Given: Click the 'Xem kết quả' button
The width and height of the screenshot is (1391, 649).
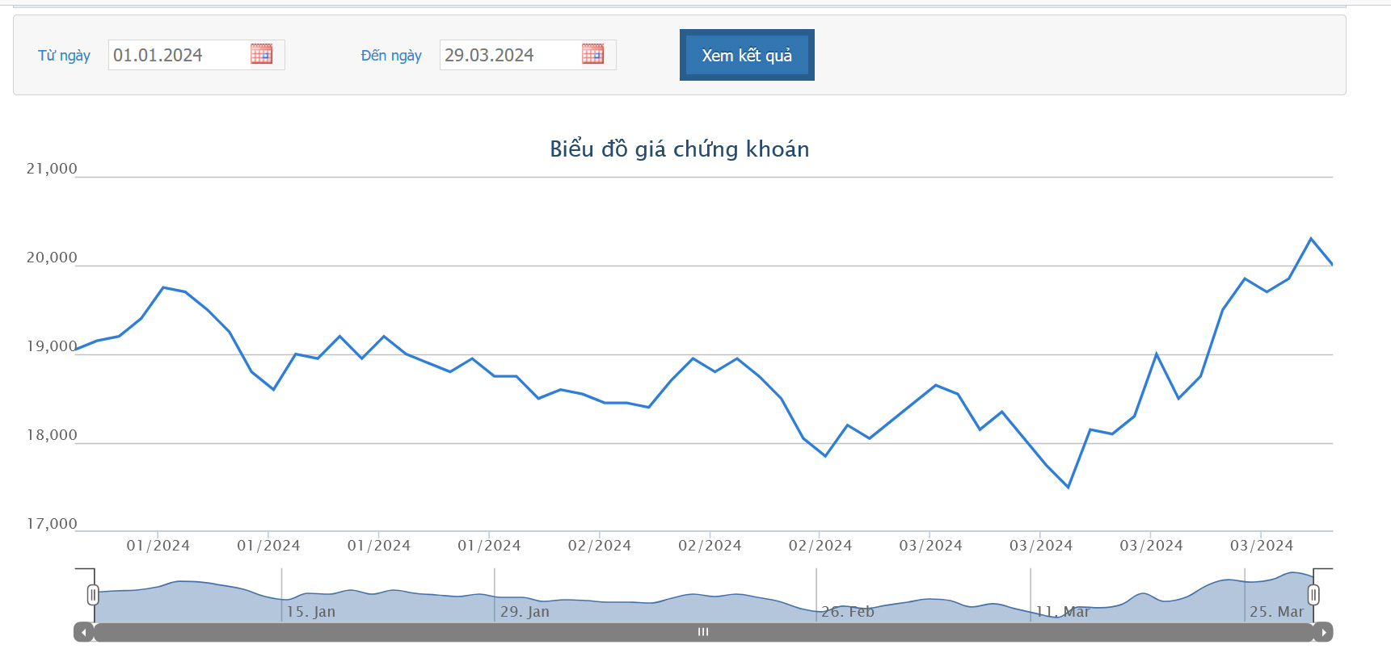Looking at the screenshot, I should [747, 55].
